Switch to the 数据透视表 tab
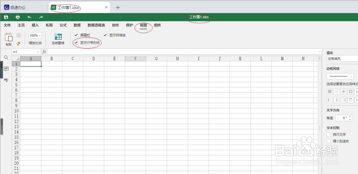Image resolution: width=358 pixels, height=174 pixels. (96, 25)
